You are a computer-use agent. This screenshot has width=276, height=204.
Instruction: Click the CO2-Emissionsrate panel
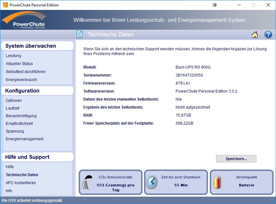point(111,182)
